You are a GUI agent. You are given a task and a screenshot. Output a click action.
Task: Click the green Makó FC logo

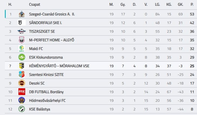pyautogui.click(x=22, y=49)
